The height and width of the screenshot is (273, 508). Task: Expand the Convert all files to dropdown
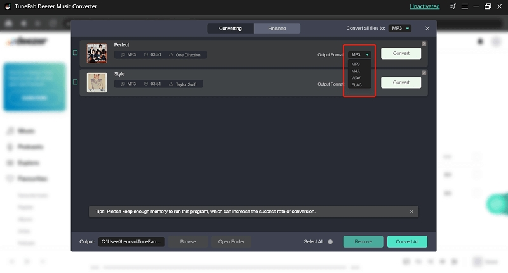(x=400, y=29)
